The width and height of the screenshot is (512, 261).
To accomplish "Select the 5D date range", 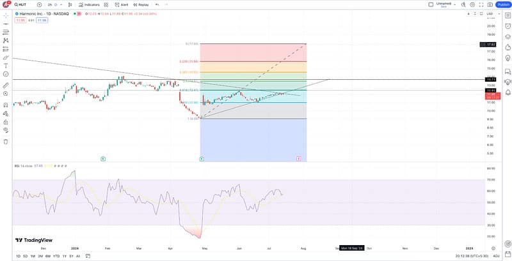I will (x=25, y=257).
